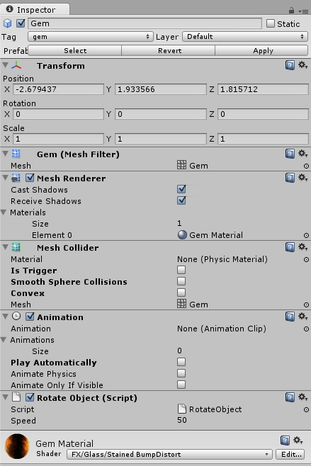Open the Layer dropdown showing Default
The image size is (311, 466).
245,37
